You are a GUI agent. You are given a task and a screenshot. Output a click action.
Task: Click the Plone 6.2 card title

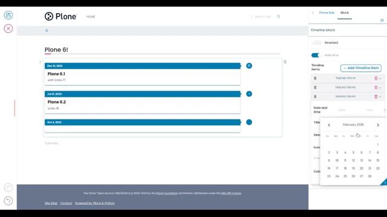56,102
